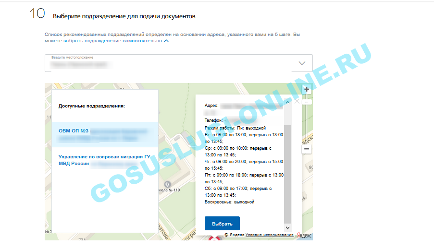The image size is (434, 249).
Task: Open Яндекс Условия использования link
Action: [269, 235]
